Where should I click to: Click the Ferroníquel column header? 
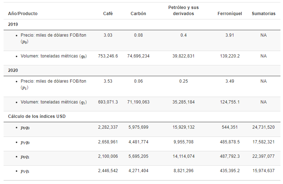[x=230, y=14]
